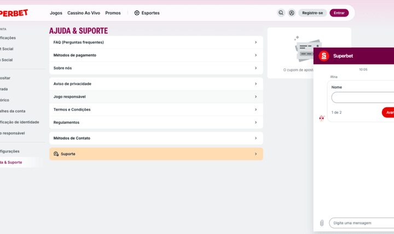Viewport: 394px width, 234px height.
Task: Go to Cassino Ao Vivo menu
Action: click(83, 13)
